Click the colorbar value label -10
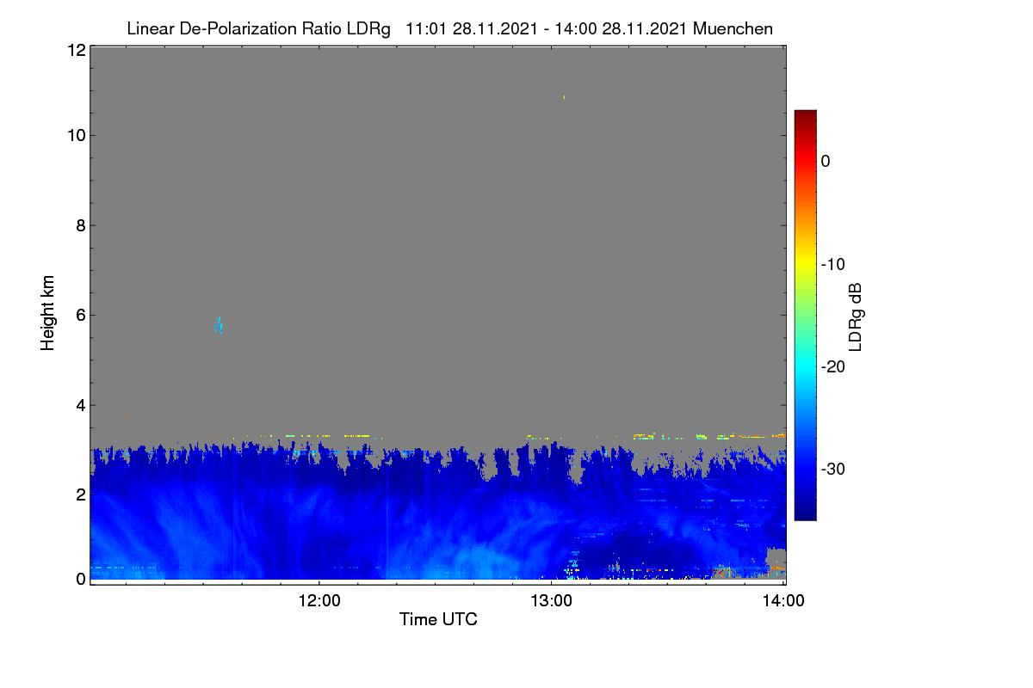Viewport: 1033px width, 688px height. coord(832,264)
